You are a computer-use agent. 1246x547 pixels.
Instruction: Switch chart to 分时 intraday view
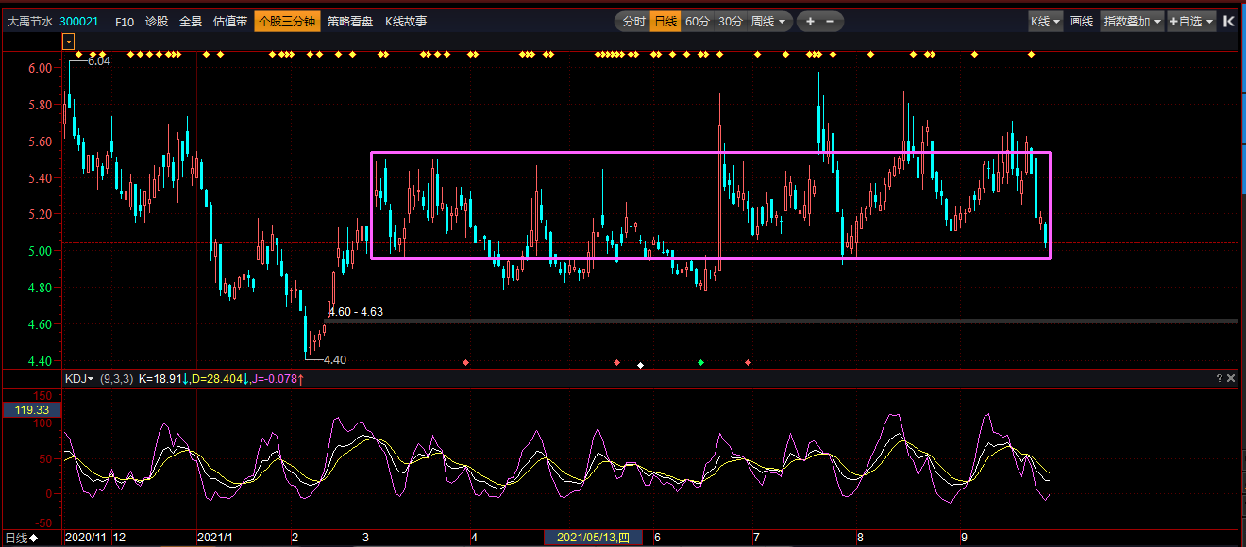click(x=632, y=21)
